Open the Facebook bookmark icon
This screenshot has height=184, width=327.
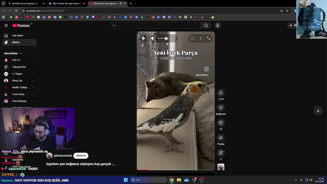point(87,17)
